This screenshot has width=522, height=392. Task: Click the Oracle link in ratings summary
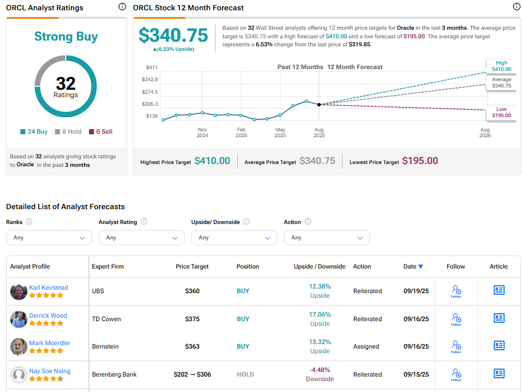click(x=25, y=165)
